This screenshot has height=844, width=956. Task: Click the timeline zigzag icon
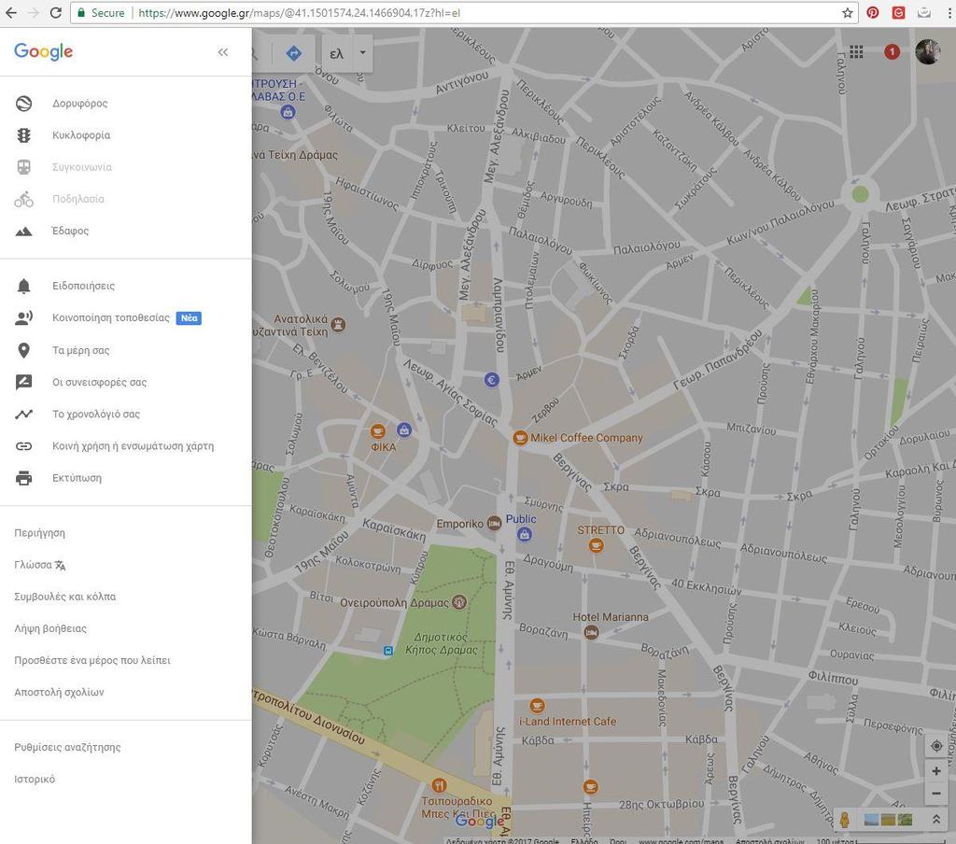coord(23,415)
